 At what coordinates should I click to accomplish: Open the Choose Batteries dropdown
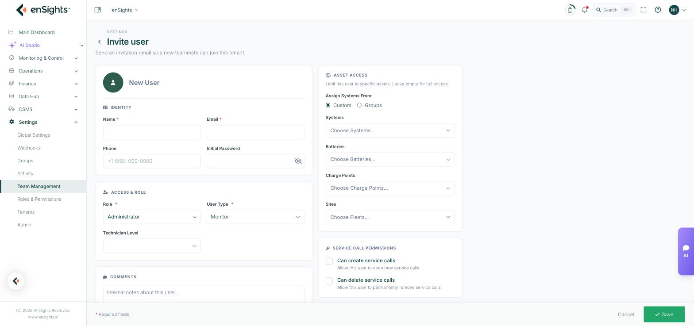pyautogui.click(x=390, y=159)
